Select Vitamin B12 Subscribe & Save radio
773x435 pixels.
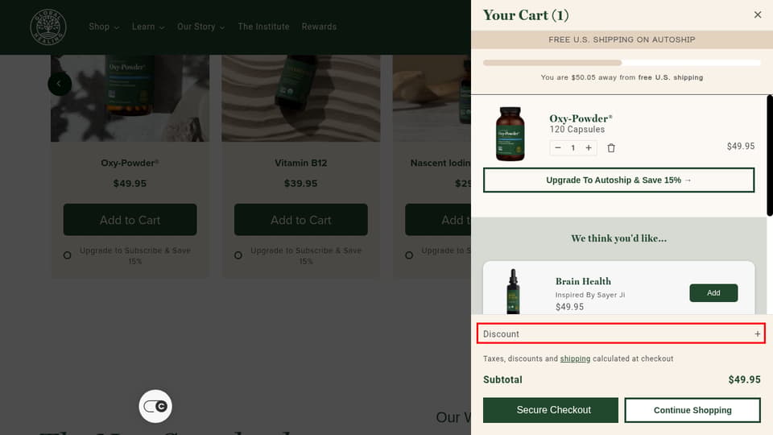point(238,255)
